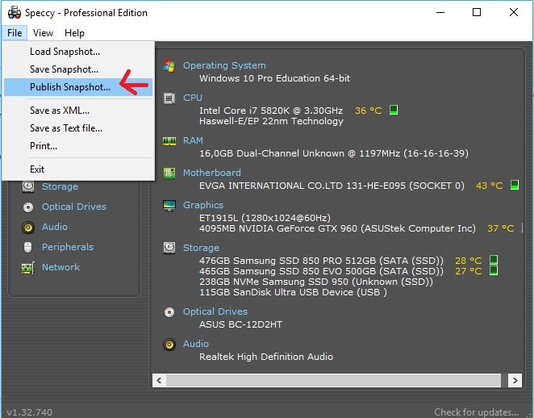Click the graphics temperature 37 °C value
534x418 pixels.
tap(500, 228)
